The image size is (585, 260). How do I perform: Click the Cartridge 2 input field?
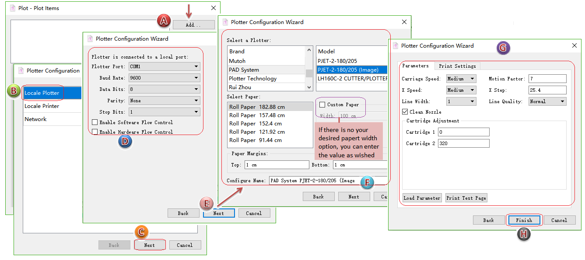[x=463, y=144]
